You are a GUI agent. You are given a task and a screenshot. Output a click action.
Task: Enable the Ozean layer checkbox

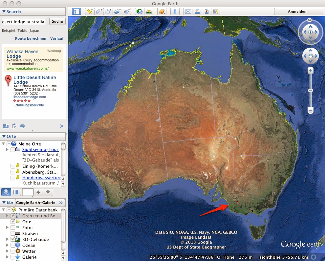[x=13, y=245]
